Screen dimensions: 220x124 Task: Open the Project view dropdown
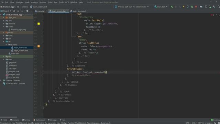tap(6, 11)
